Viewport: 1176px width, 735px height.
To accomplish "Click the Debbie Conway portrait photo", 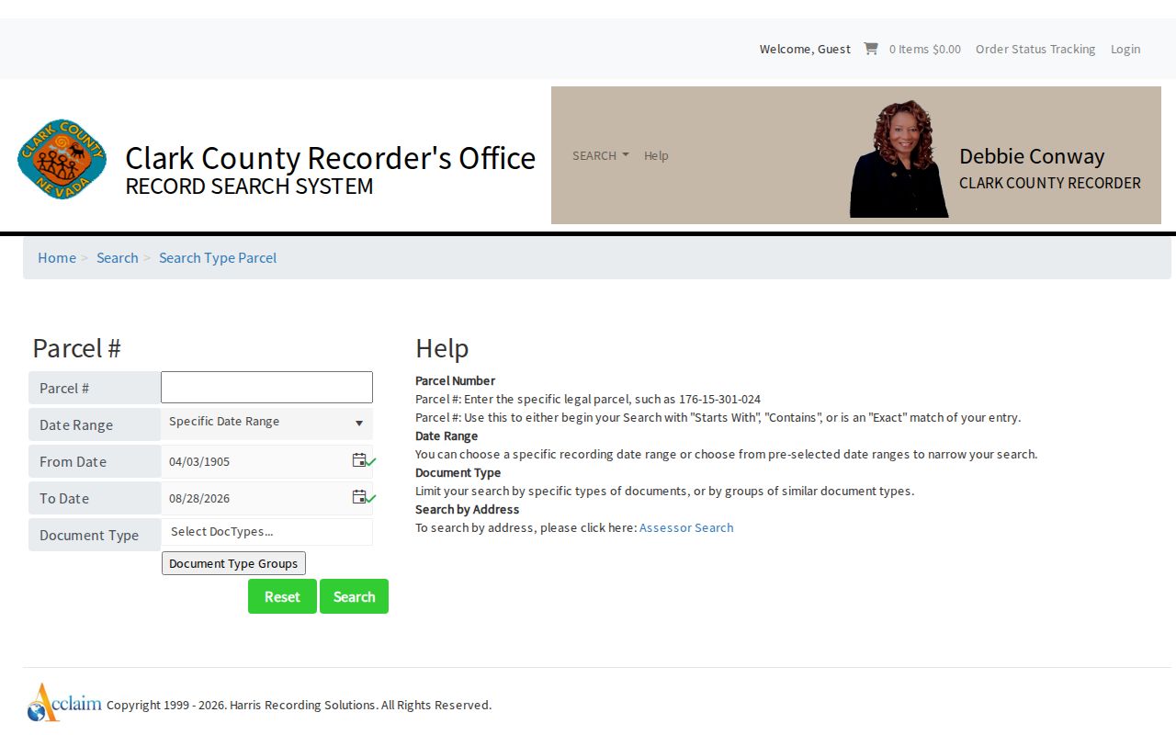I will (899, 158).
